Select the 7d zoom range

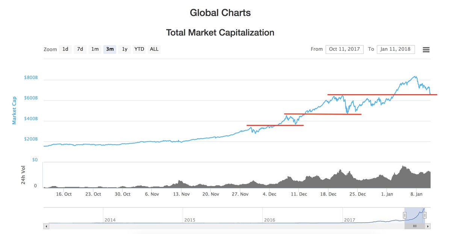[x=80, y=49]
